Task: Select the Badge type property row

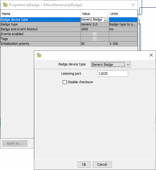Action: point(69,24)
